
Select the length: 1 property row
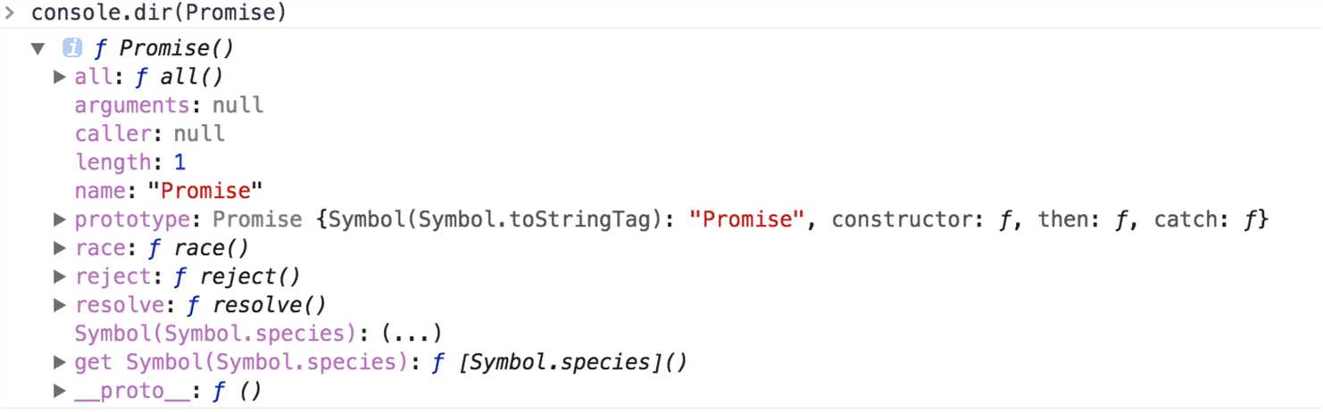click(130, 162)
